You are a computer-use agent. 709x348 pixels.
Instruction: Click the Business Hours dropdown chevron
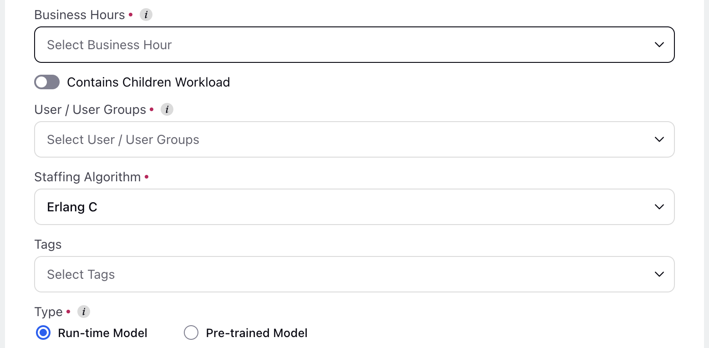coord(659,45)
